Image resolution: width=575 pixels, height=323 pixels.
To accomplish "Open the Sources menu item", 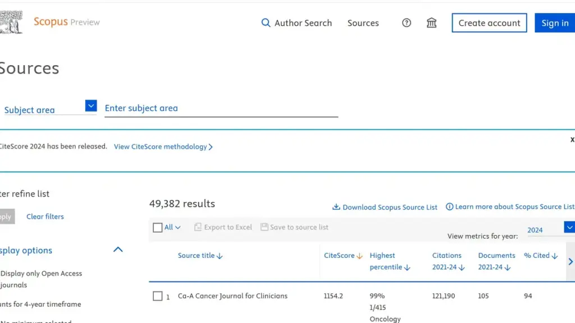I will click(x=363, y=23).
